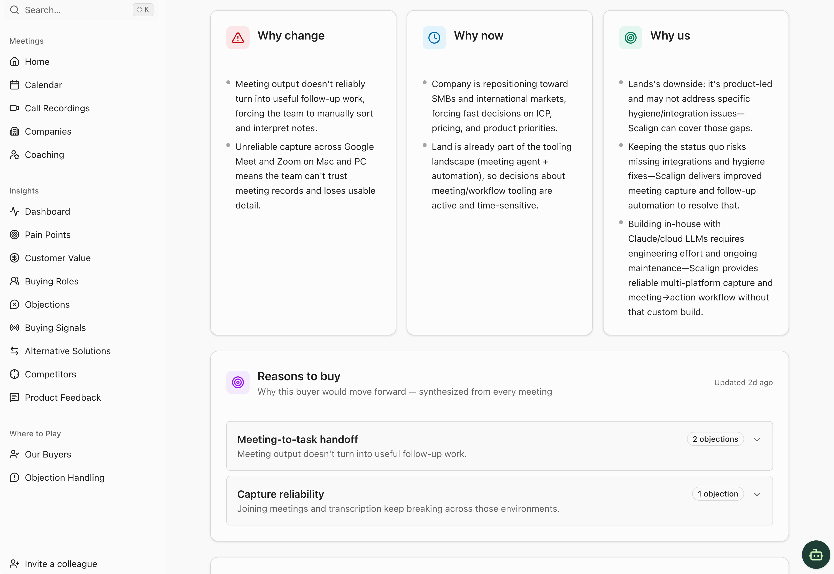Click the Objections x-bubble icon
834x574 pixels.
pyautogui.click(x=14, y=305)
